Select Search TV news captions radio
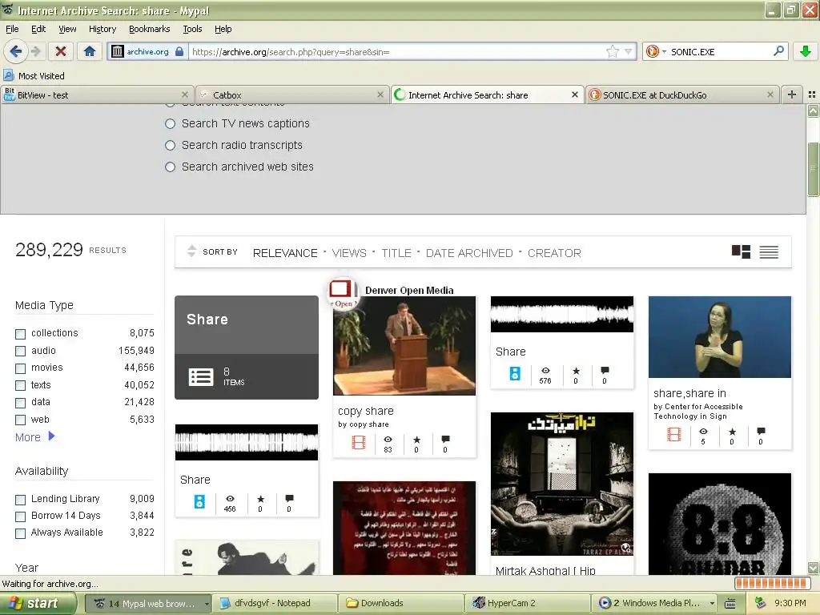This screenshot has height=615, width=820. (x=170, y=123)
